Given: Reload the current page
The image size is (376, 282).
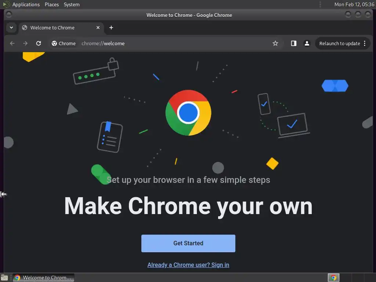Looking at the screenshot, I should tap(38, 43).
